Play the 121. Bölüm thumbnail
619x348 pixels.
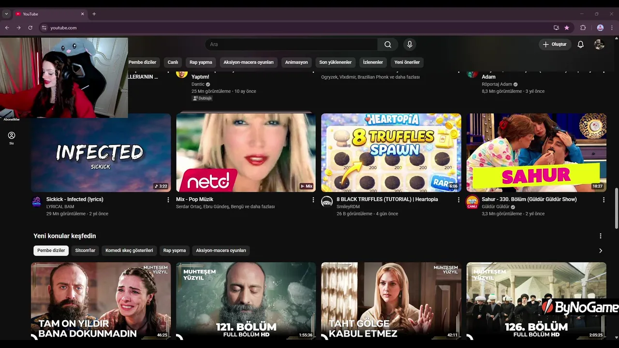[246, 301]
